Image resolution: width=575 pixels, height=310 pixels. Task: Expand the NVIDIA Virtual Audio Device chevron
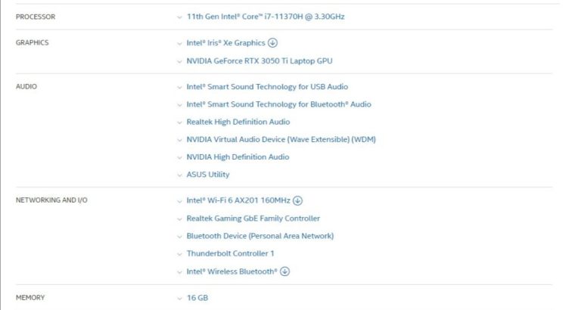point(179,140)
